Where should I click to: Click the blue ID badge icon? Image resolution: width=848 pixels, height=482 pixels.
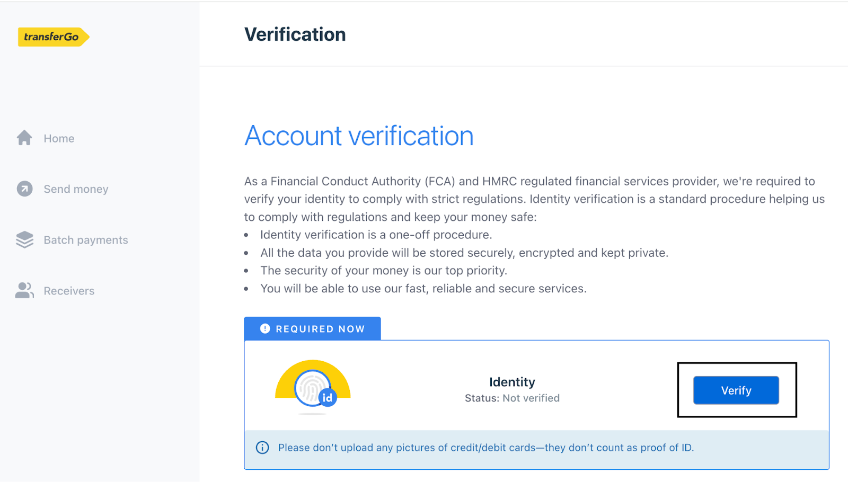[328, 396]
